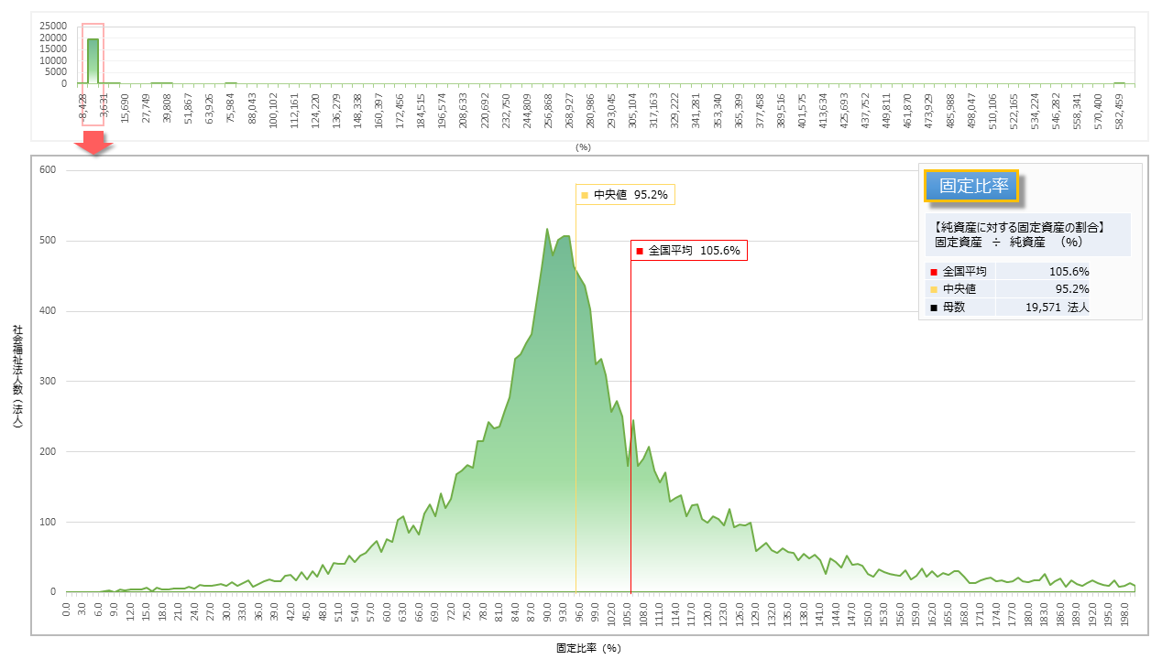Click the red square beside 全国平均 in legend table
Screen dimensions: 1173x659
pyautogui.click(x=934, y=272)
